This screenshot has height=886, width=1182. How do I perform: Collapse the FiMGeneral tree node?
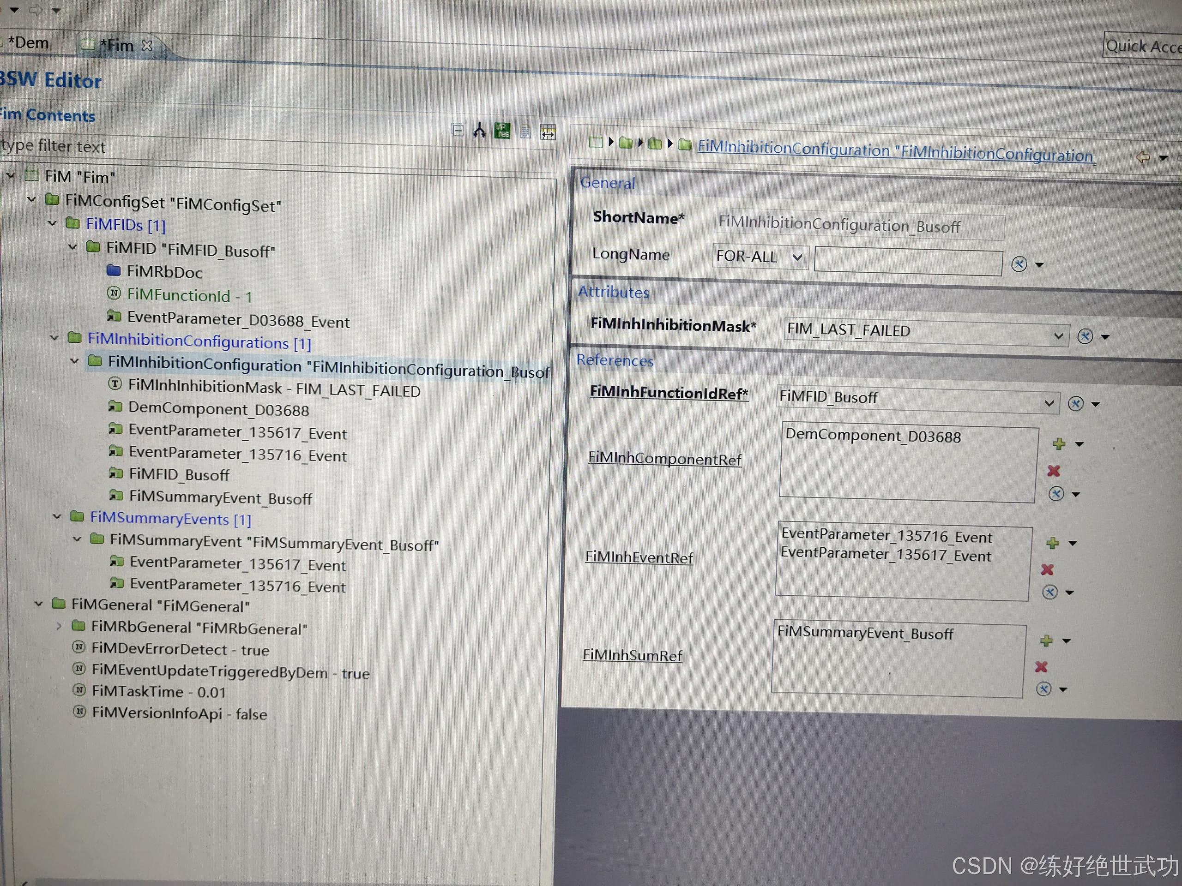38,604
